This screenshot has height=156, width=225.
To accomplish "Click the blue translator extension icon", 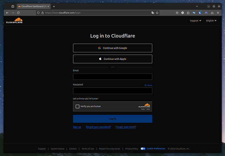I will pyautogui.click(x=194, y=13).
